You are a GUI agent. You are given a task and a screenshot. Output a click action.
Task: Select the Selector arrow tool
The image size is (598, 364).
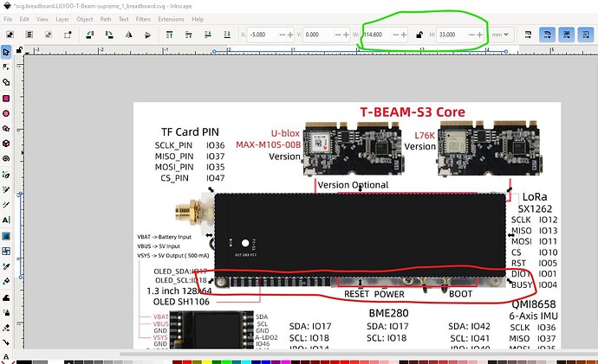point(6,52)
